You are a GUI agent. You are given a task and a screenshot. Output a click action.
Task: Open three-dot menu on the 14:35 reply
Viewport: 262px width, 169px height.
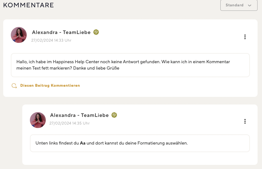[x=245, y=121]
